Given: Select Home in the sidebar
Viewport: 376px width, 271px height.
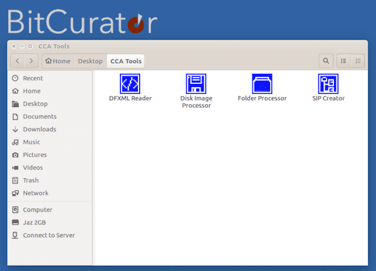Looking at the screenshot, I should coord(50,91).
